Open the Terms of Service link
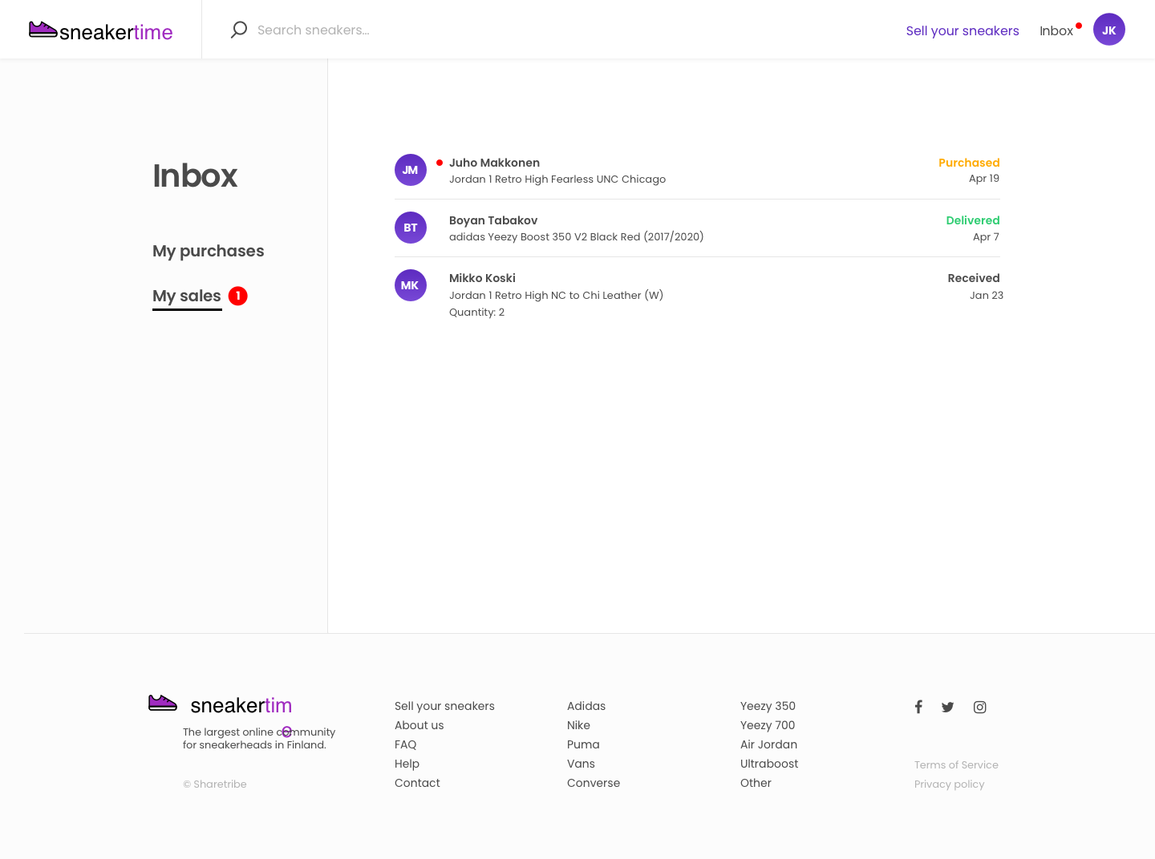The height and width of the screenshot is (859, 1155). coord(956,764)
